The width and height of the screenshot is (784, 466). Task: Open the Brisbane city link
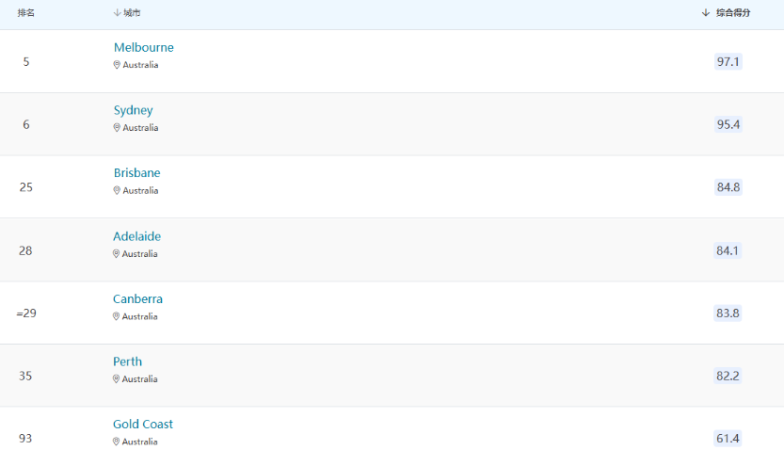click(x=137, y=173)
